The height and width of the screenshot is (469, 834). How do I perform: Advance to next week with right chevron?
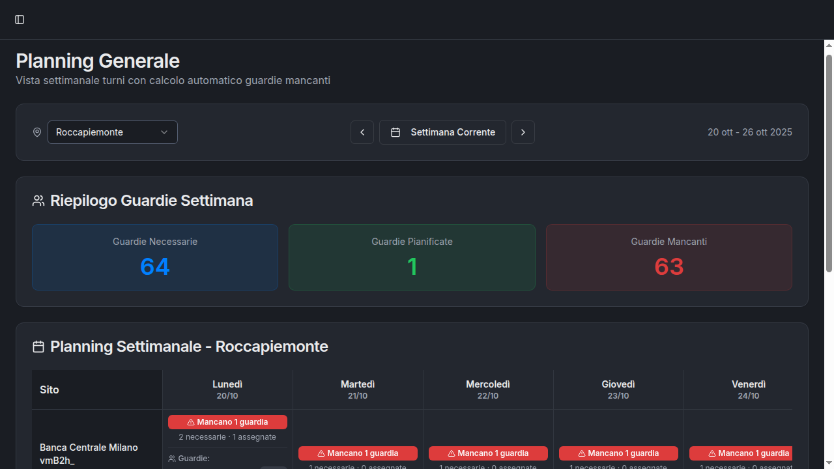coord(523,132)
